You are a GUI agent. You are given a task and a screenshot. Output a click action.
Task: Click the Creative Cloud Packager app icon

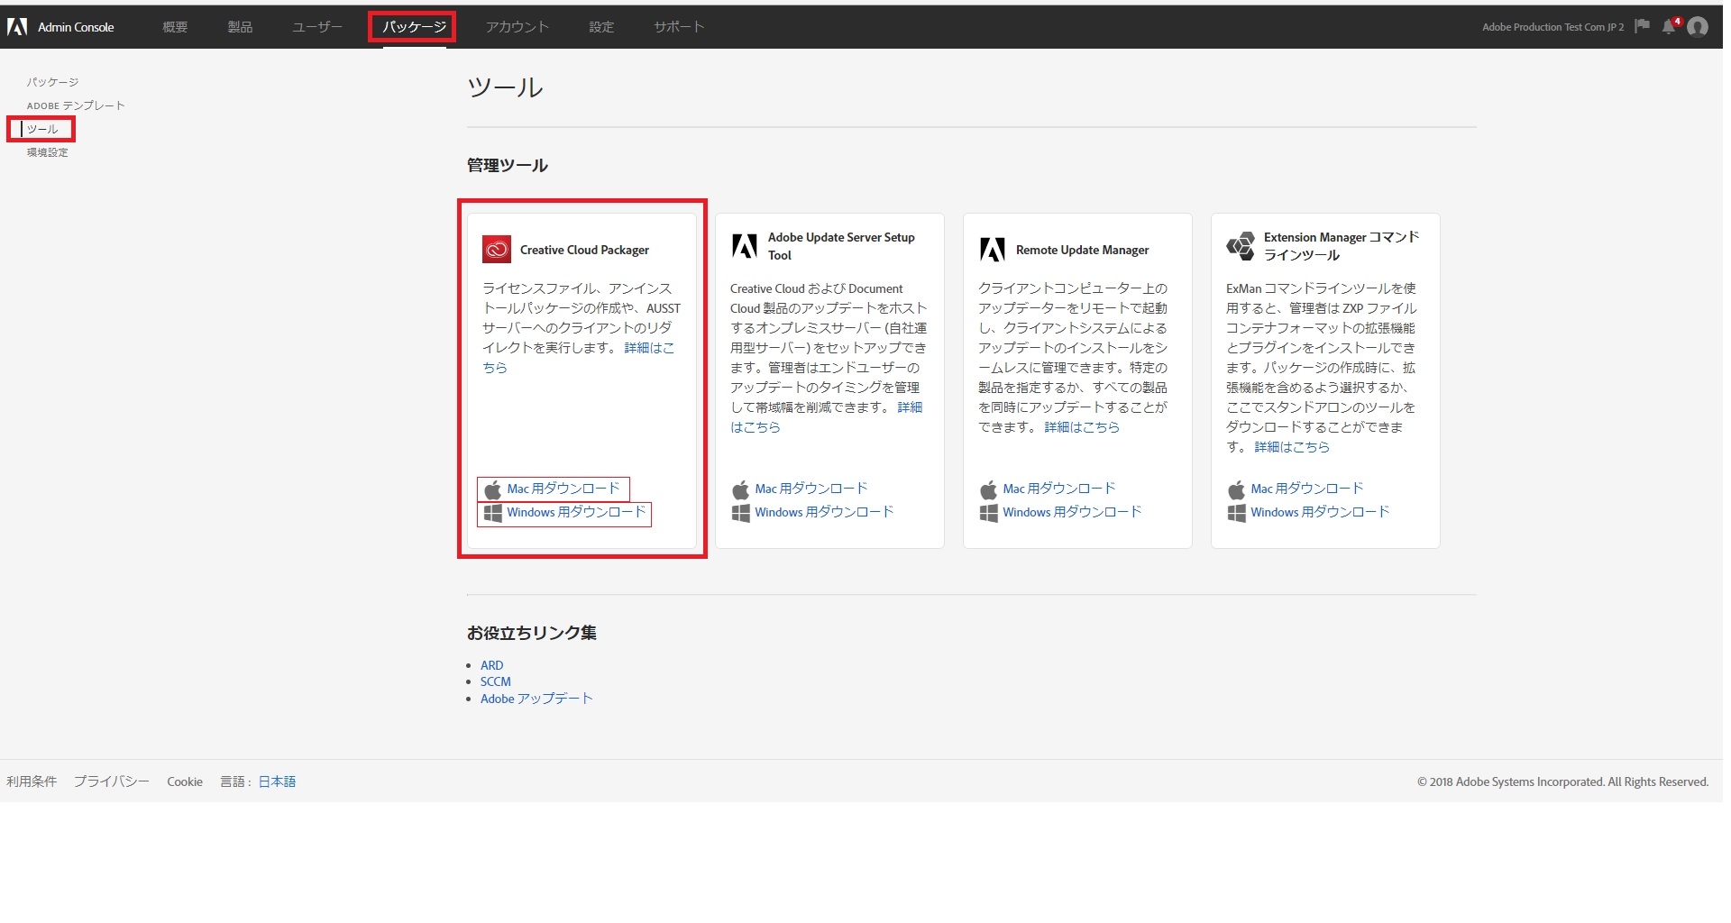click(497, 250)
